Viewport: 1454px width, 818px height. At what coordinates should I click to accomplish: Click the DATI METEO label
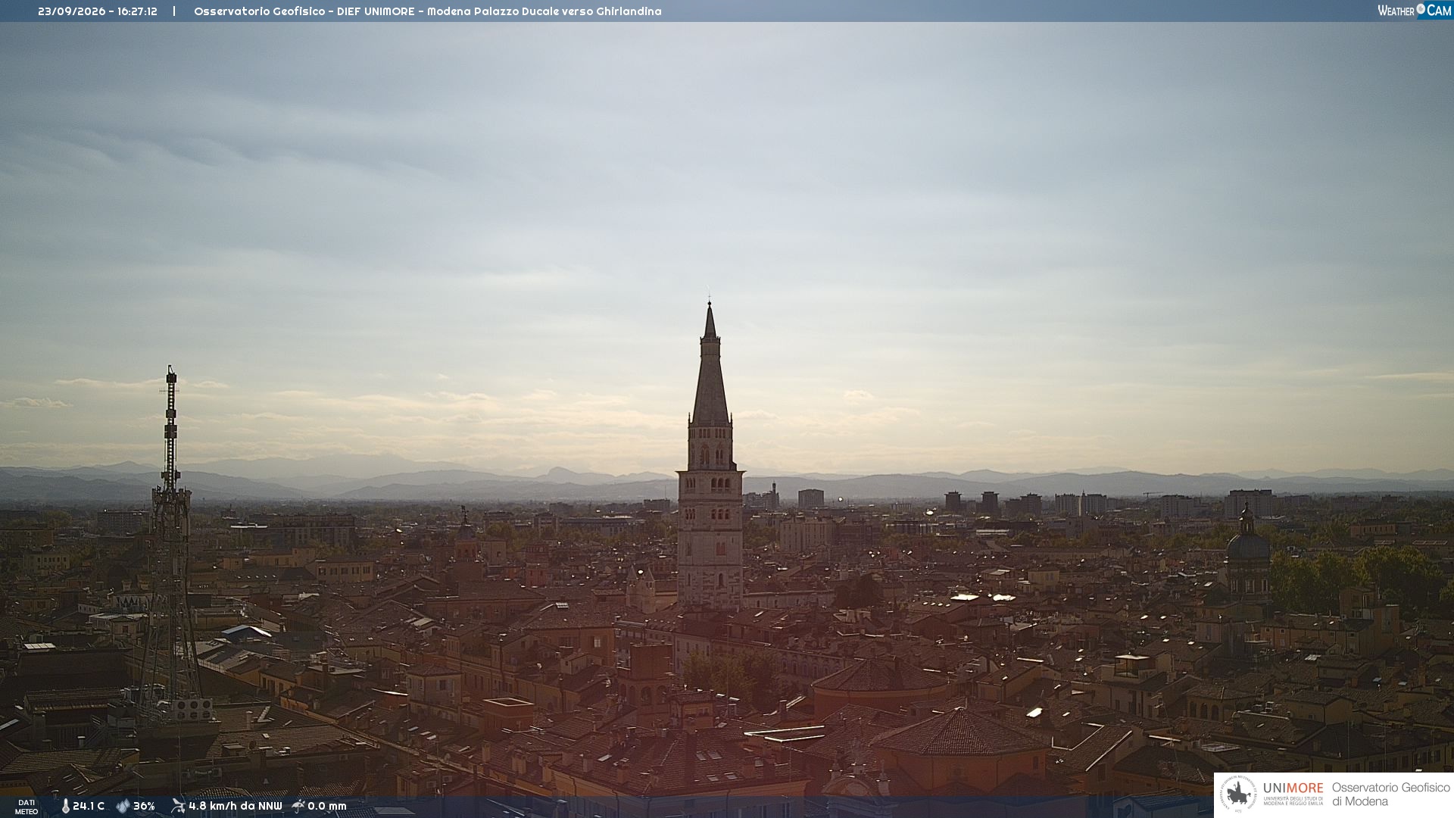[27, 807]
